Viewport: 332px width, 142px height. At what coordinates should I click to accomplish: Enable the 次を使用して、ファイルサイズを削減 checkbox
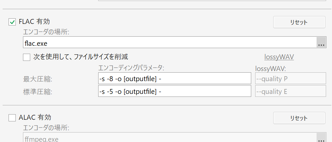coord(27,57)
